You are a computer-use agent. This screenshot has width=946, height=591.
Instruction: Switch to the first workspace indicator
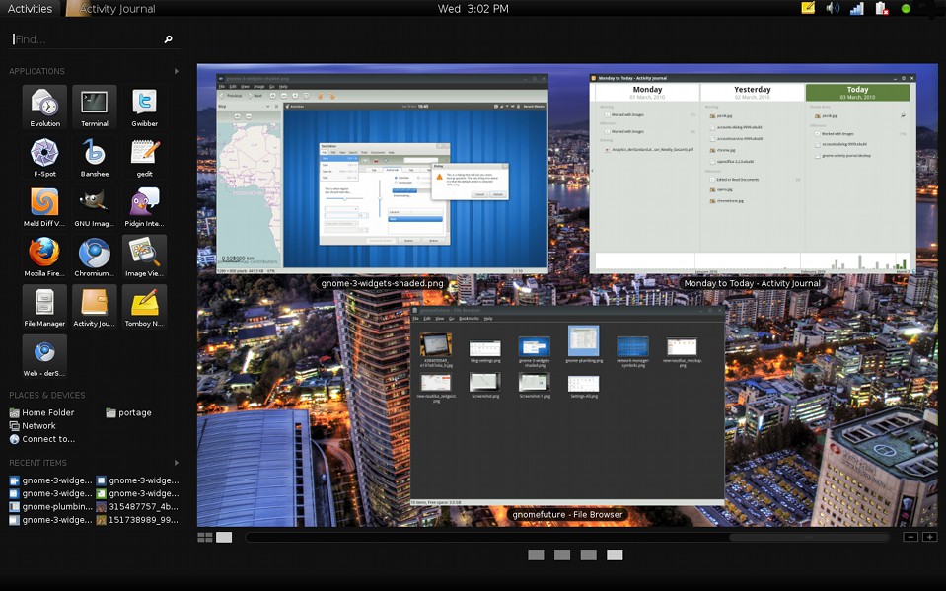(536, 554)
